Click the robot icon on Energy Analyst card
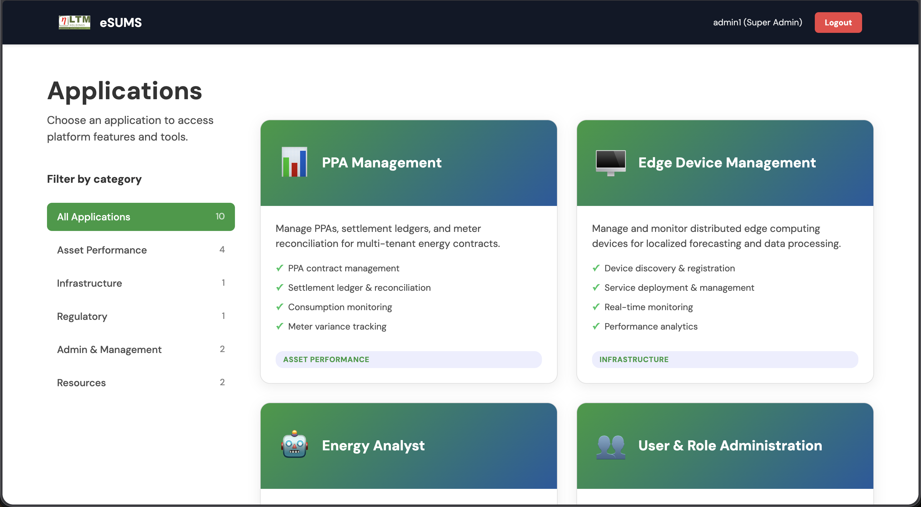The width and height of the screenshot is (921, 507). click(294, 446)
